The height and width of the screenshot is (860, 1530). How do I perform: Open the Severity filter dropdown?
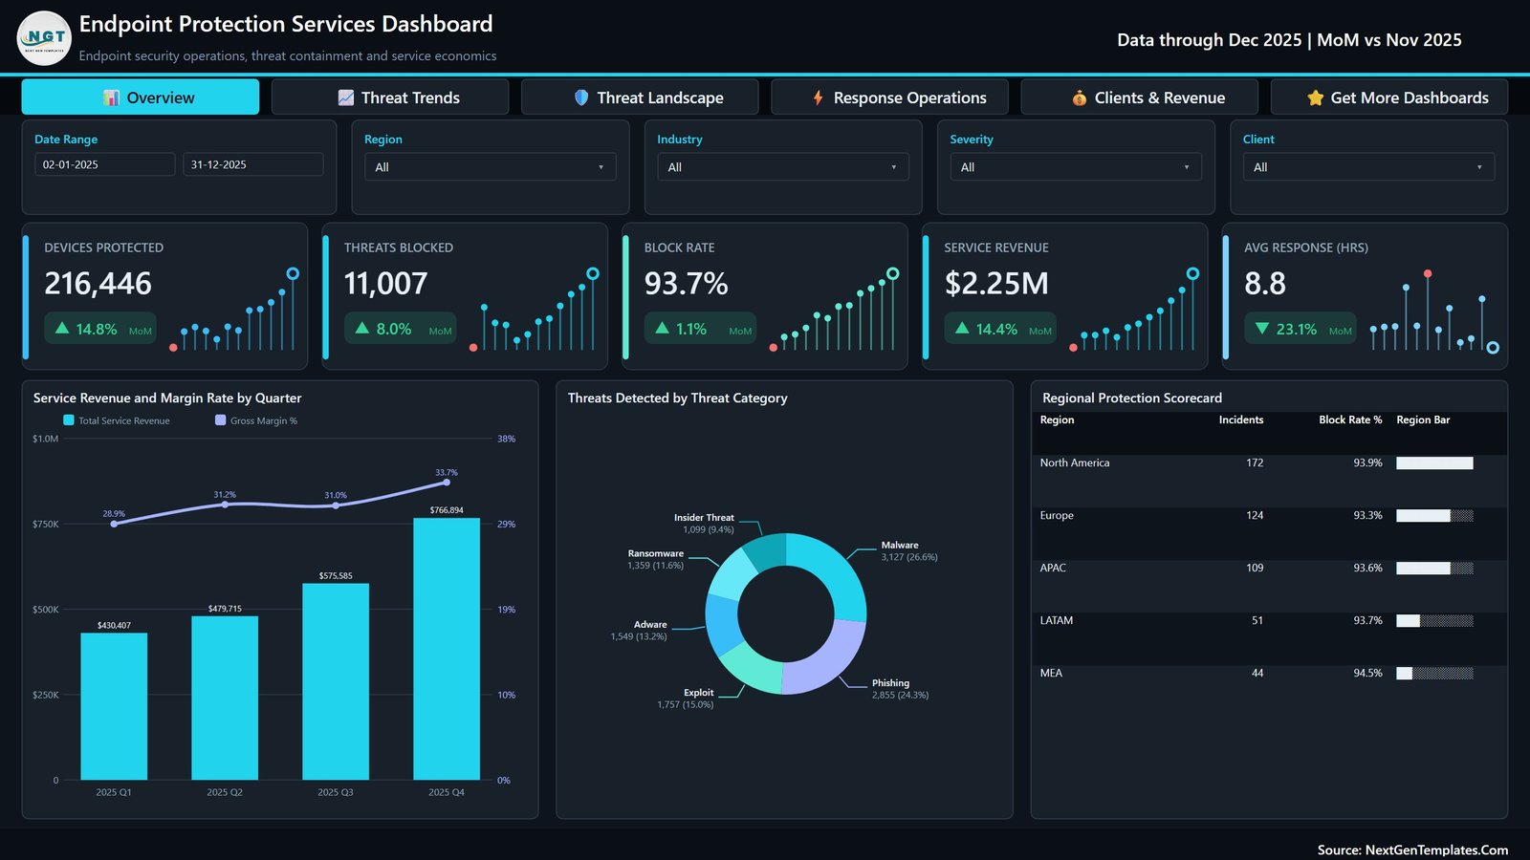coord(1076,167)
